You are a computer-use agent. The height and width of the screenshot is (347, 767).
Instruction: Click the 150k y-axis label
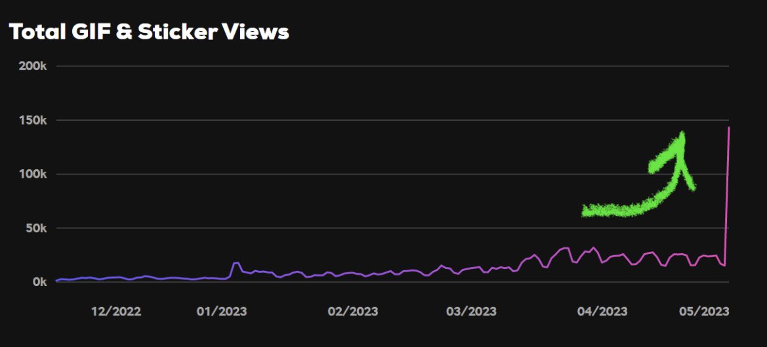coord(32,120)
